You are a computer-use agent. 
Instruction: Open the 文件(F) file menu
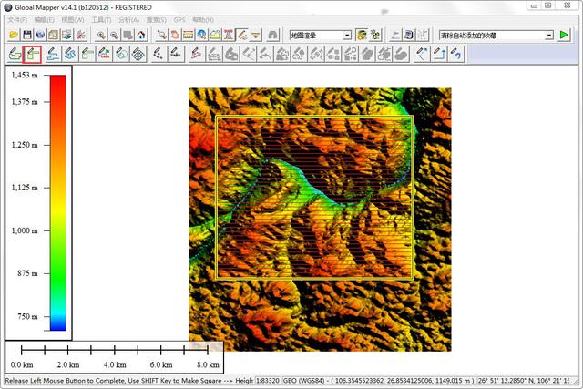(17, 20)
